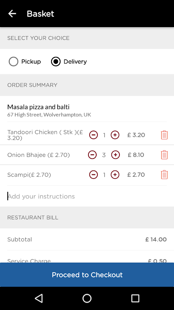174x310 pixels.
Task: Tap the Android back navigation button
Action: point(39,298)
